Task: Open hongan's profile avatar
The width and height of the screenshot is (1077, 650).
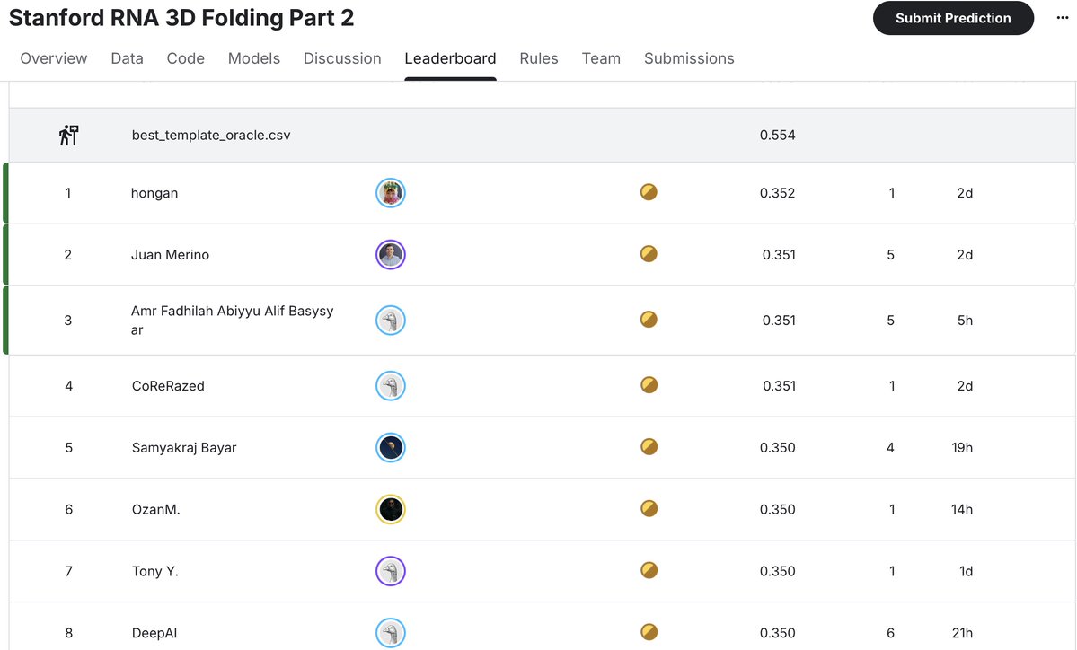Action: click(390, 193)
